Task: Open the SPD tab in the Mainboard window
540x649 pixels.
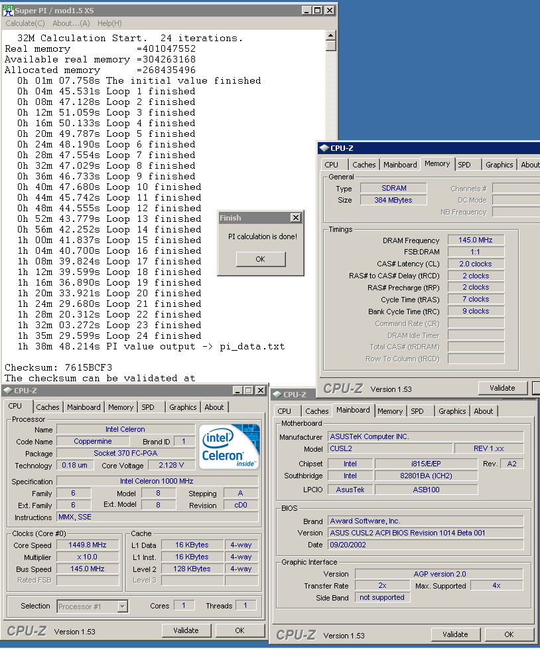Action: [x=417, y=411]
